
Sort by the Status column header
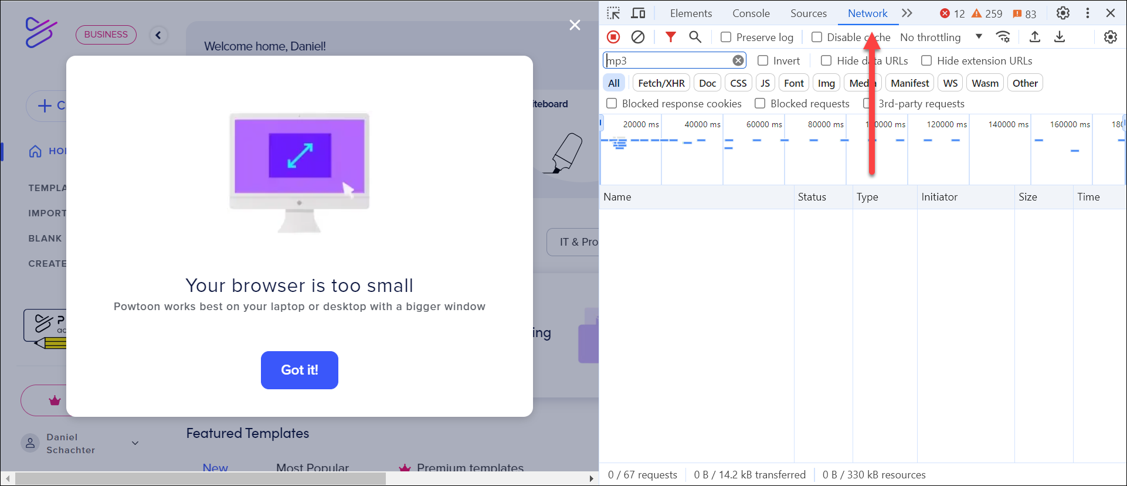[823, 197]
